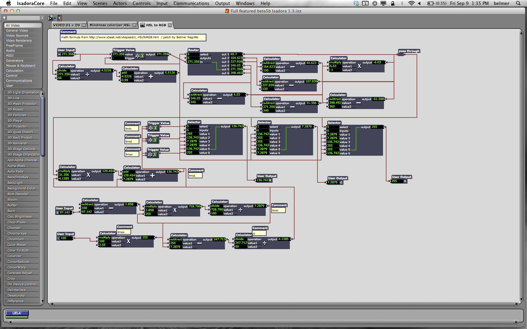527x329 pixels.
Task: Select FreeFrame actor category
Action: pos(23,45)
